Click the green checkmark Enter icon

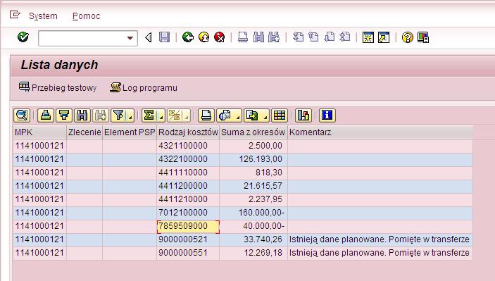click(23, 37)
